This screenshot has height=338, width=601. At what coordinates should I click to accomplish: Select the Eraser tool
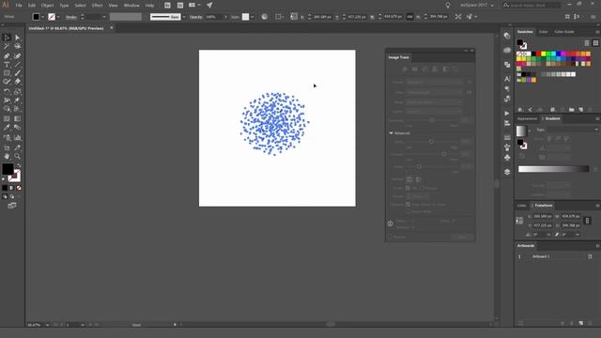coord(17,82)
